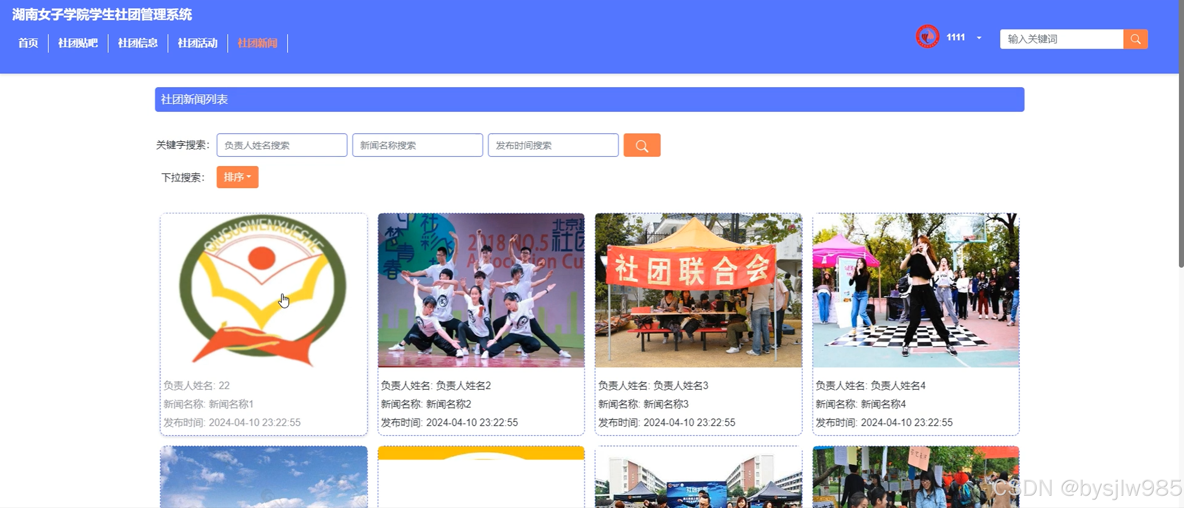1184x508 pixels.
Task: Click the 湖南女子学院学生社团管理系统 site title
Action: coord(102,15)
